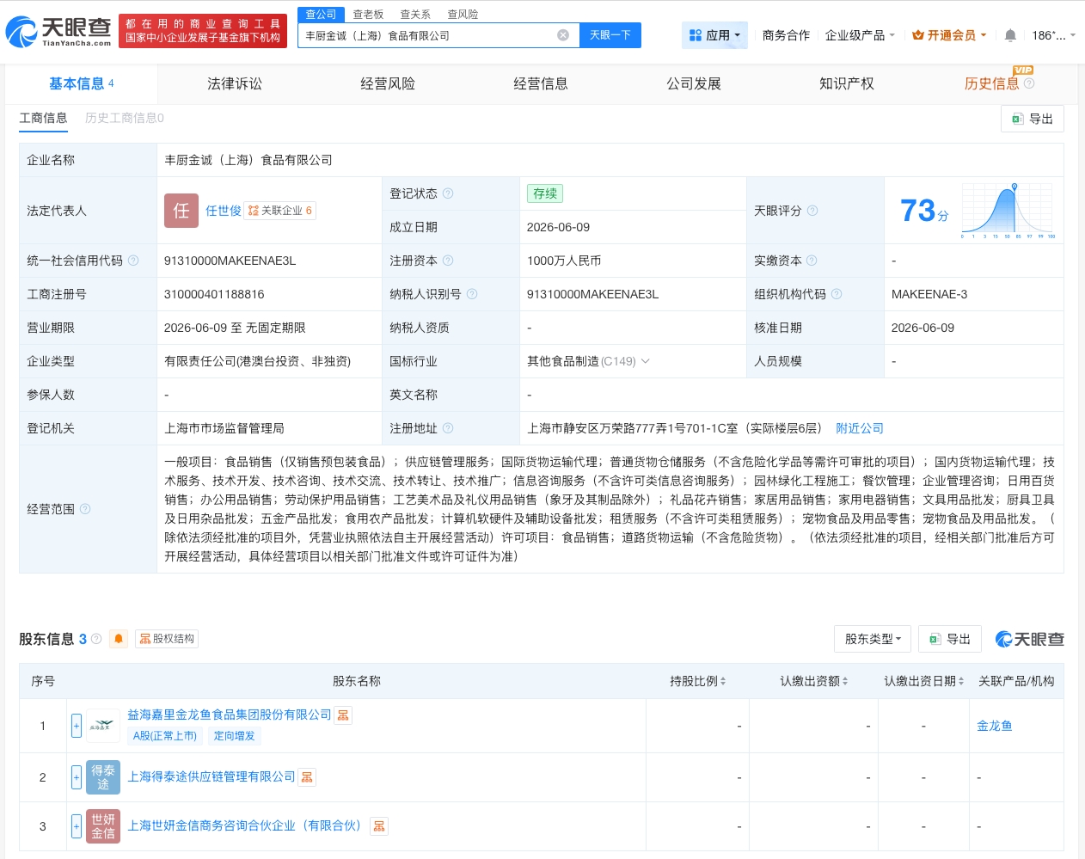This screenshot has height=859, width=1085.
Task: Expand shareholder row 1 with plus button
Action: 77,726
